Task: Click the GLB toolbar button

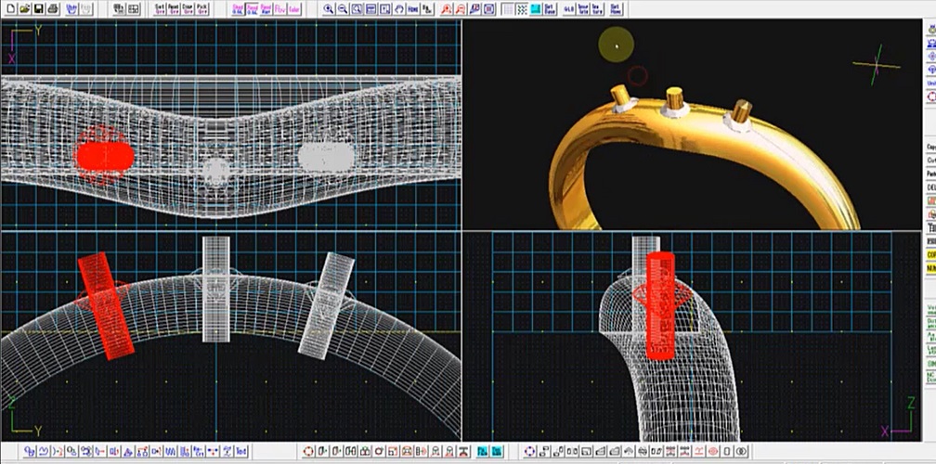Action: pos(567,8)
